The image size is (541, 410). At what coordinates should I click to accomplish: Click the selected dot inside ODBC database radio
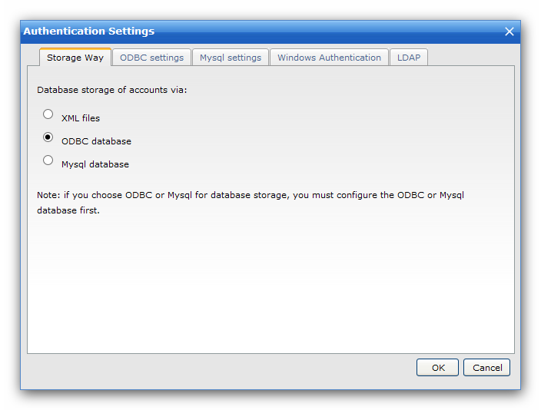[48, 137]
